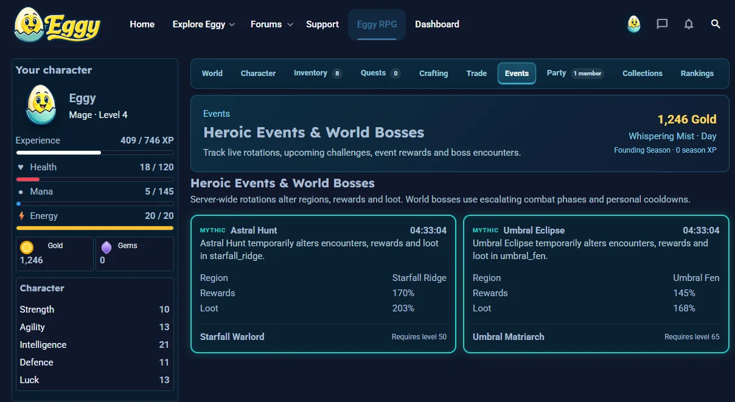This screenshot has height=402, width=735.
Task: Select the Events tab
Action: click(517, 74)
